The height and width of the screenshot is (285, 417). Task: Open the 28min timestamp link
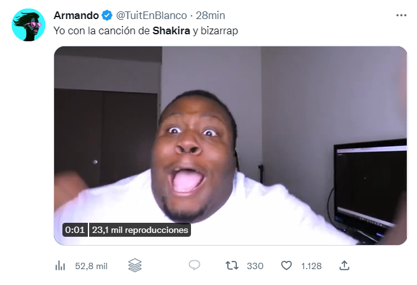[210, 15]
